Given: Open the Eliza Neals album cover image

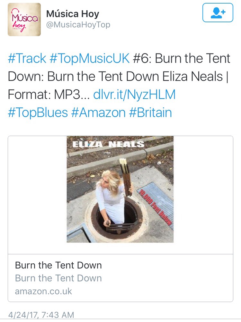Looking at the screenshot, I should (x=120, y=189).
